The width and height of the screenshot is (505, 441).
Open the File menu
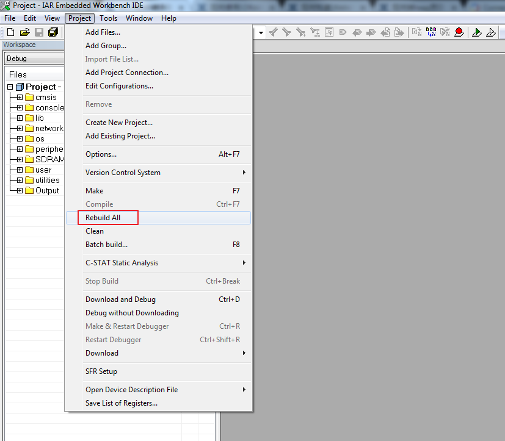point(10,18)
